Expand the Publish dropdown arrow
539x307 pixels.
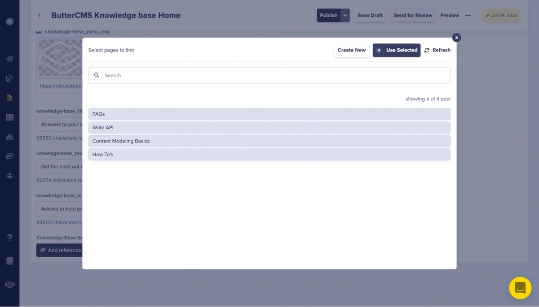(345, 15)
